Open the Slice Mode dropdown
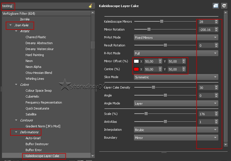The image size is (231, 161). [176, 77]
